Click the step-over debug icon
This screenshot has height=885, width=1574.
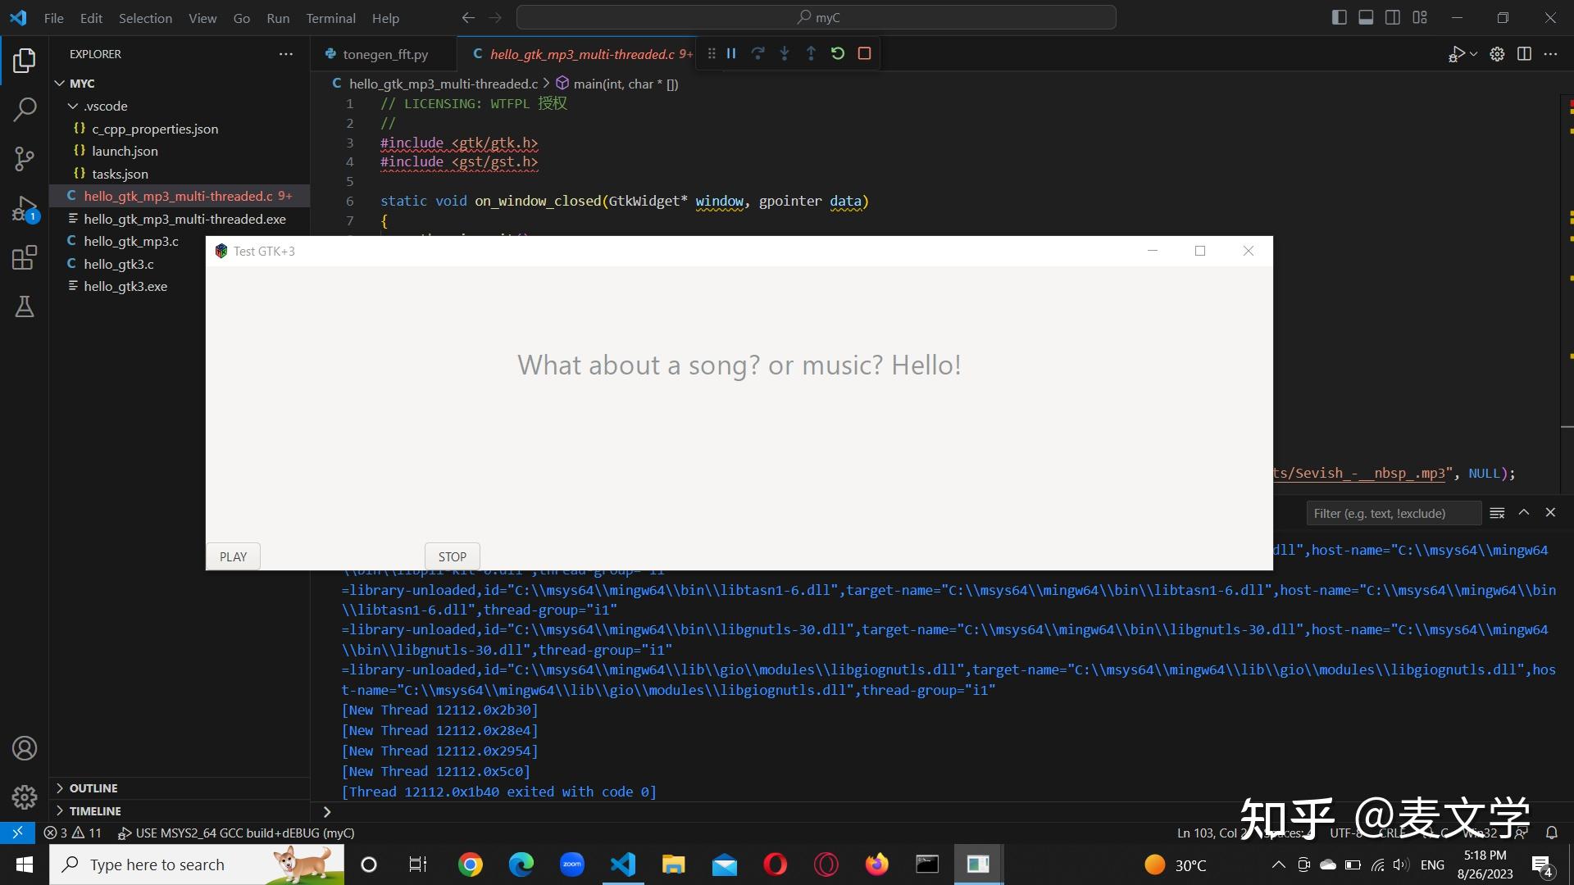coord(757,53)
